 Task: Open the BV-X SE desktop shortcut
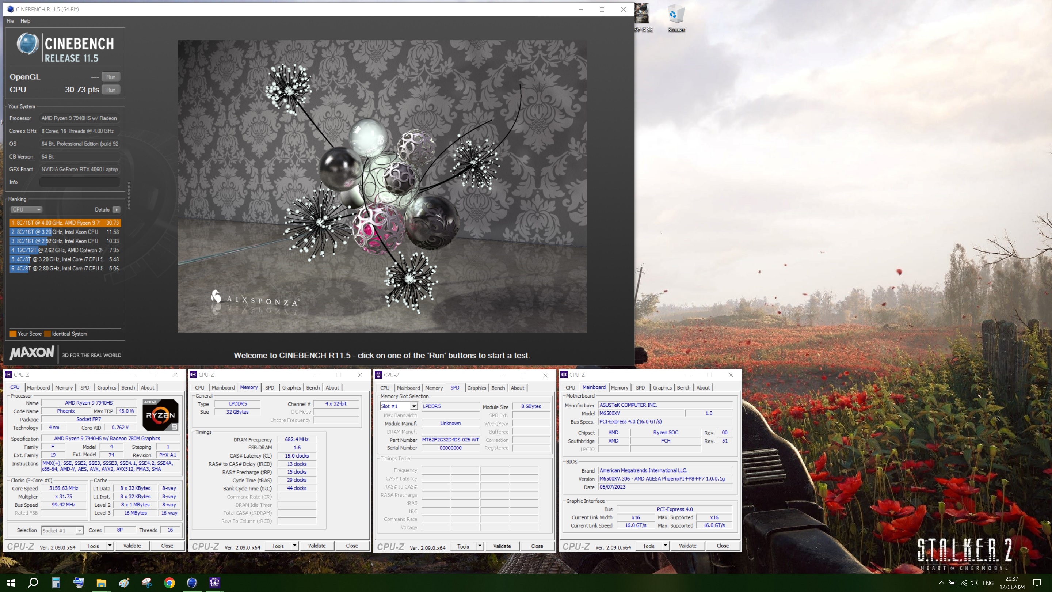point(643,18)
